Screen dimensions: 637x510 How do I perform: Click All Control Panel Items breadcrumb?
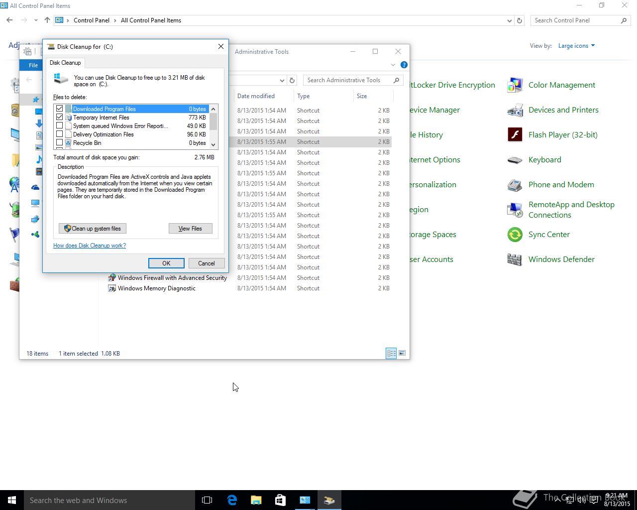[x=151, y=20]
